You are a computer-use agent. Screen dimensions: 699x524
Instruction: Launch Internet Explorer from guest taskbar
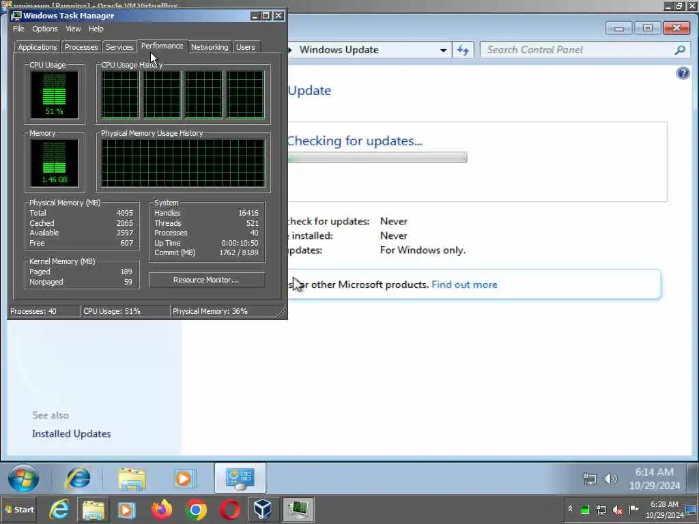pyautogui.click(x=79, y=478)
